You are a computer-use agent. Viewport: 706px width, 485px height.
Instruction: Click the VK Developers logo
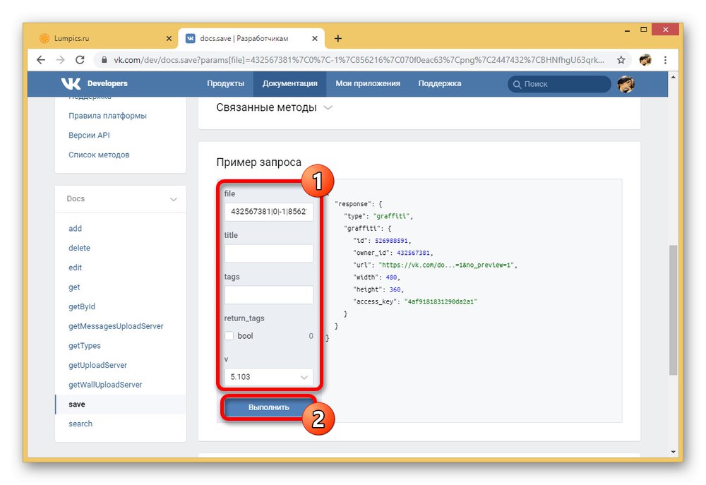tap(94, 84)
